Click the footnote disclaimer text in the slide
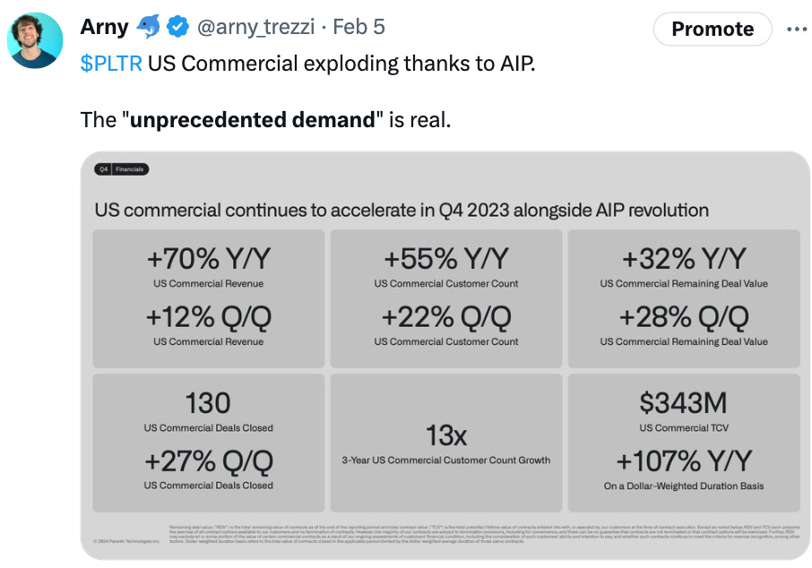Screen dimensions: 812x568 tap(484, 534)
